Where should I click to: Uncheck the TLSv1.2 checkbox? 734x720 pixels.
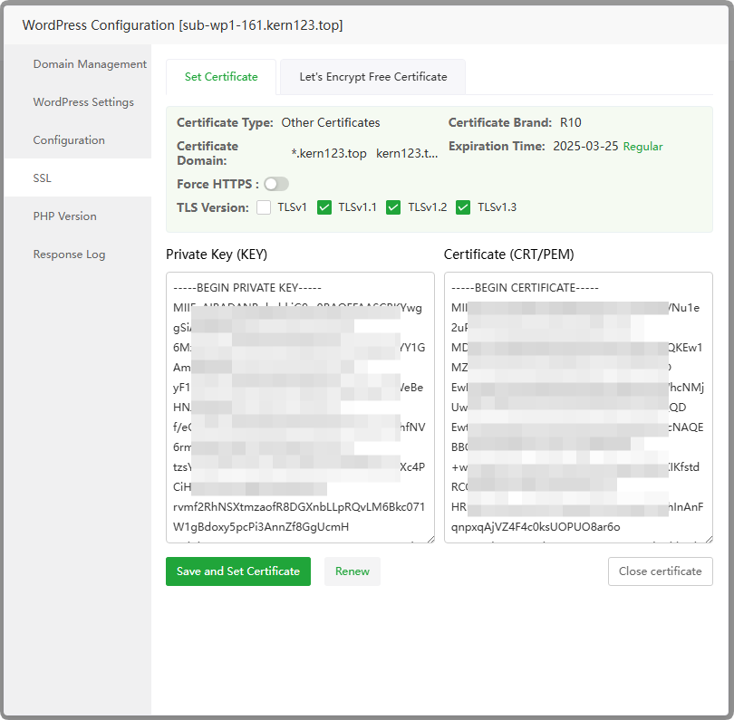click(x=393, y=207)
